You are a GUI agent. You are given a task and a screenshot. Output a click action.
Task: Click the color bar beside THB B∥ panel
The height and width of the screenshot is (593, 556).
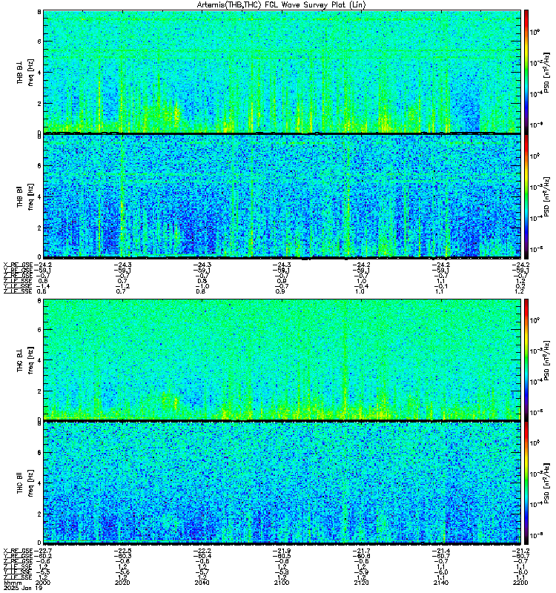(526, 196)
